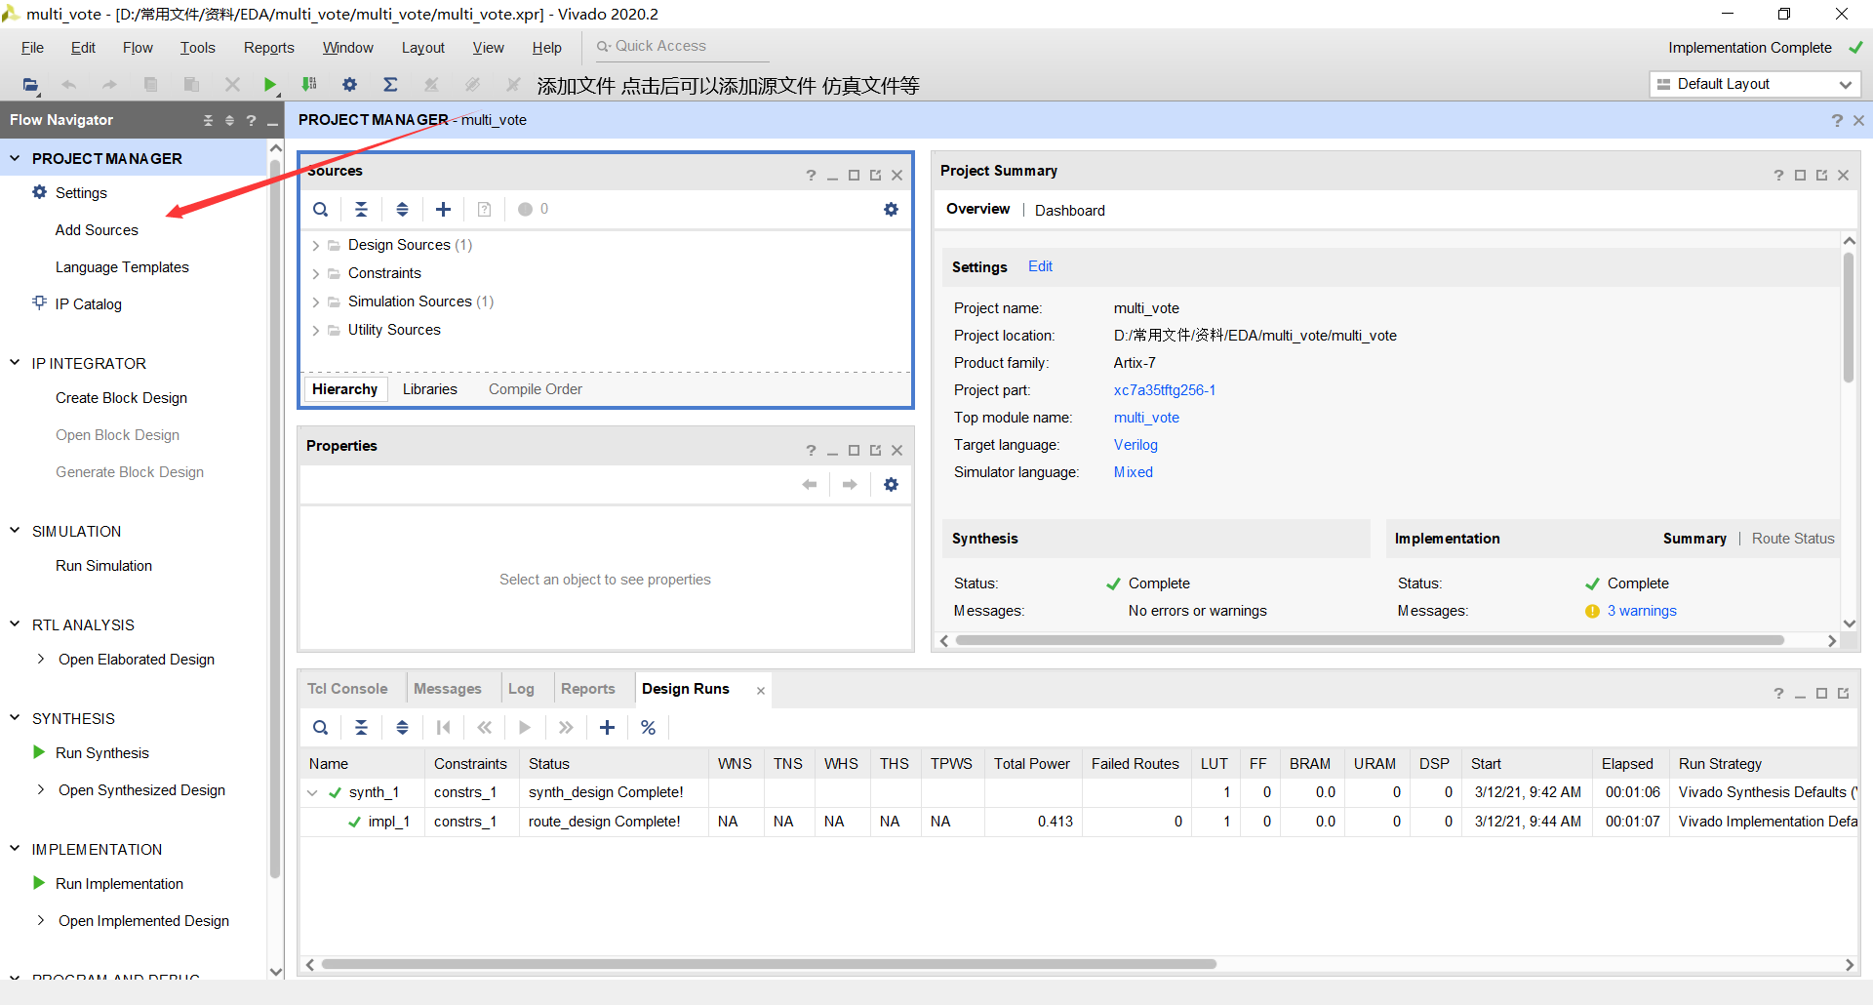The width and height of the screenshot is (1873, 1005).
Task: Open the Dashboard tab in Project Summary
Action: coord(1069,210)
